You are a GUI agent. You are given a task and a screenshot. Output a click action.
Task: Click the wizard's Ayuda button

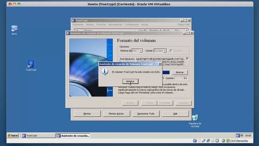(x=130, y=103)
